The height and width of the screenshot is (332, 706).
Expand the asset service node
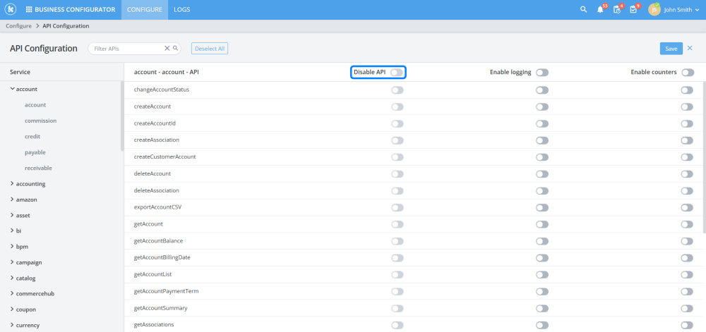pyautogui.click(x=12, y=215)
